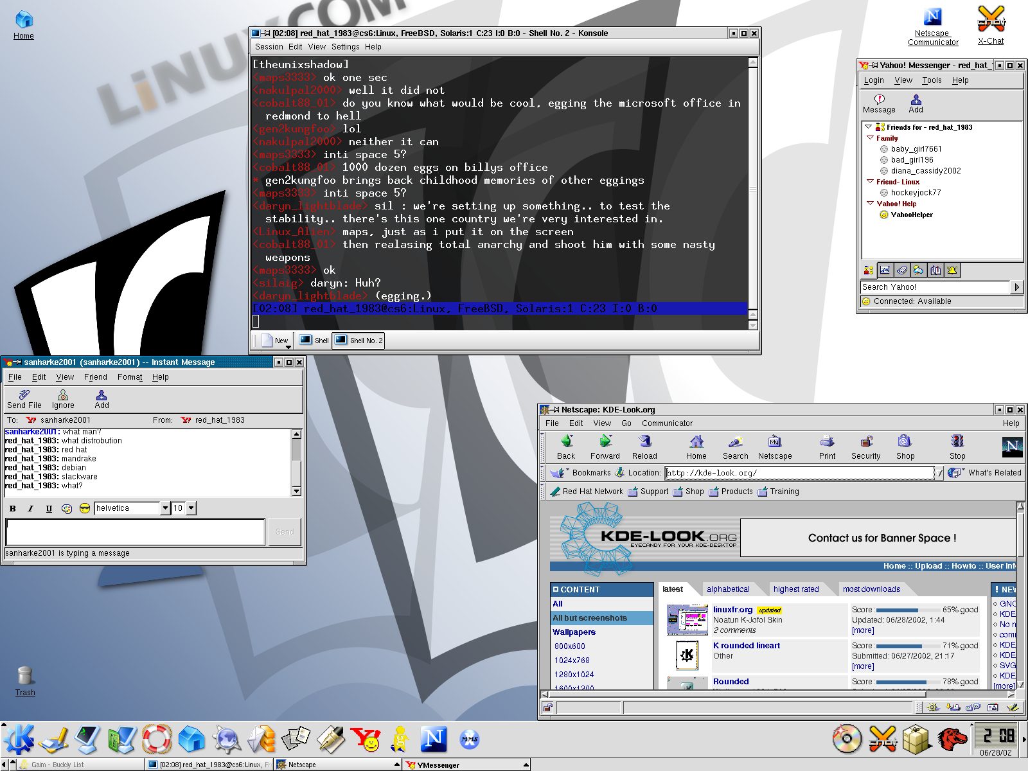This screenshot has width=1028, height=771.
Task: Open the Settings menu in Konsole
Action: (x=346, y=47)
